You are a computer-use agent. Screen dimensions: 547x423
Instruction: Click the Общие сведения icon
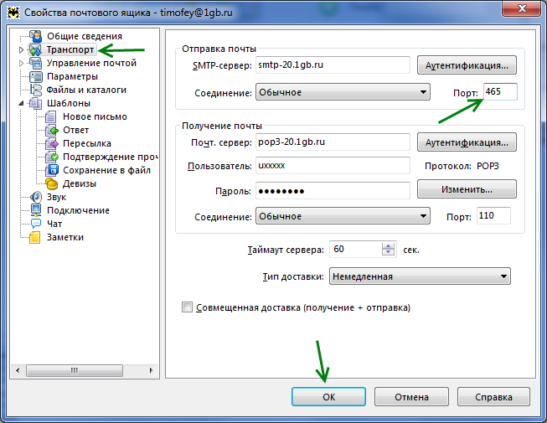[35, 36]
